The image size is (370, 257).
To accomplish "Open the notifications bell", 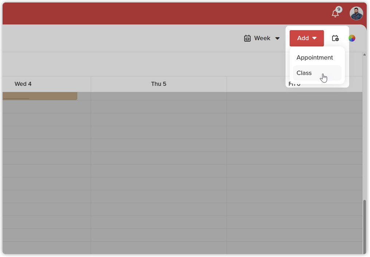I will coord(335,13).
